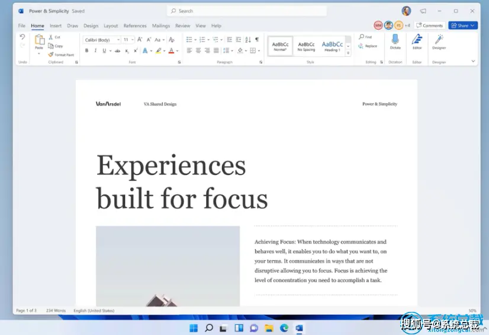The image size is (489, 335).
Task: Click the user account profile photo
Action: tap(406, 11)
